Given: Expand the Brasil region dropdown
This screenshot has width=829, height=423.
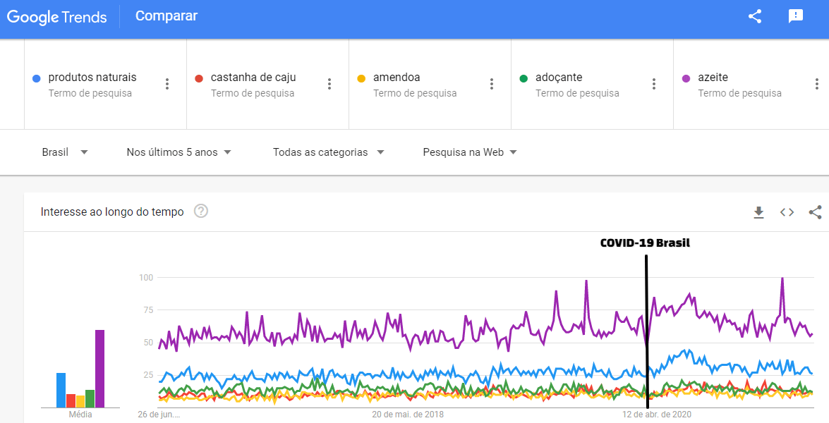Looking at the screenshot, I should (x=65, y=152).
